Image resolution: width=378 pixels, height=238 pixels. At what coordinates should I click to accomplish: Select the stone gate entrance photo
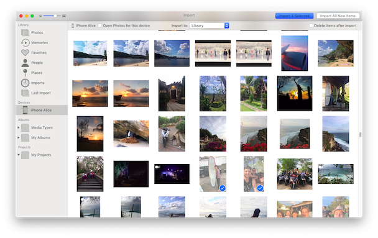(172, 93)
